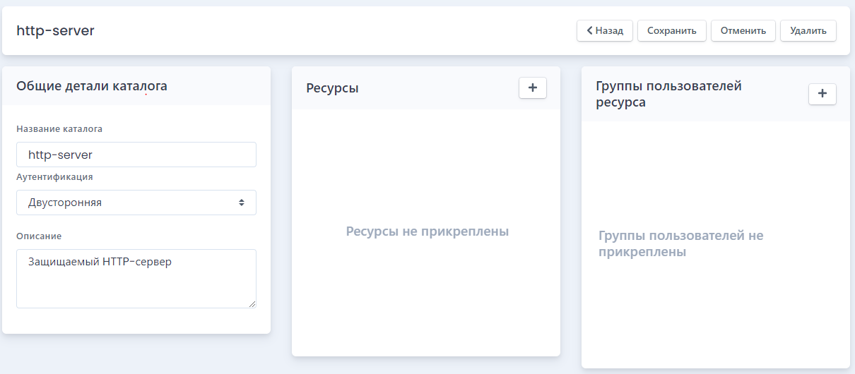Add a group via Группы пользователей plus icon
Viewport: 855px width, 374px height.
tap(822, 94)
